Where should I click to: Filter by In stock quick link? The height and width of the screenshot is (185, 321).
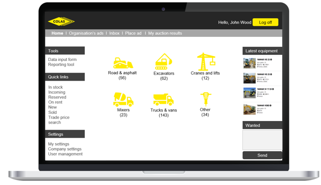pyautogui.click(x=55, y=87)
